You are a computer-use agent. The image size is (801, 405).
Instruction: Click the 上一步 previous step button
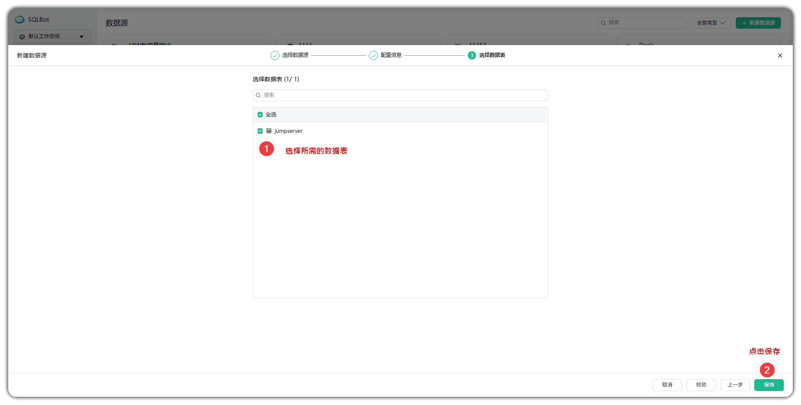[735, 385]
